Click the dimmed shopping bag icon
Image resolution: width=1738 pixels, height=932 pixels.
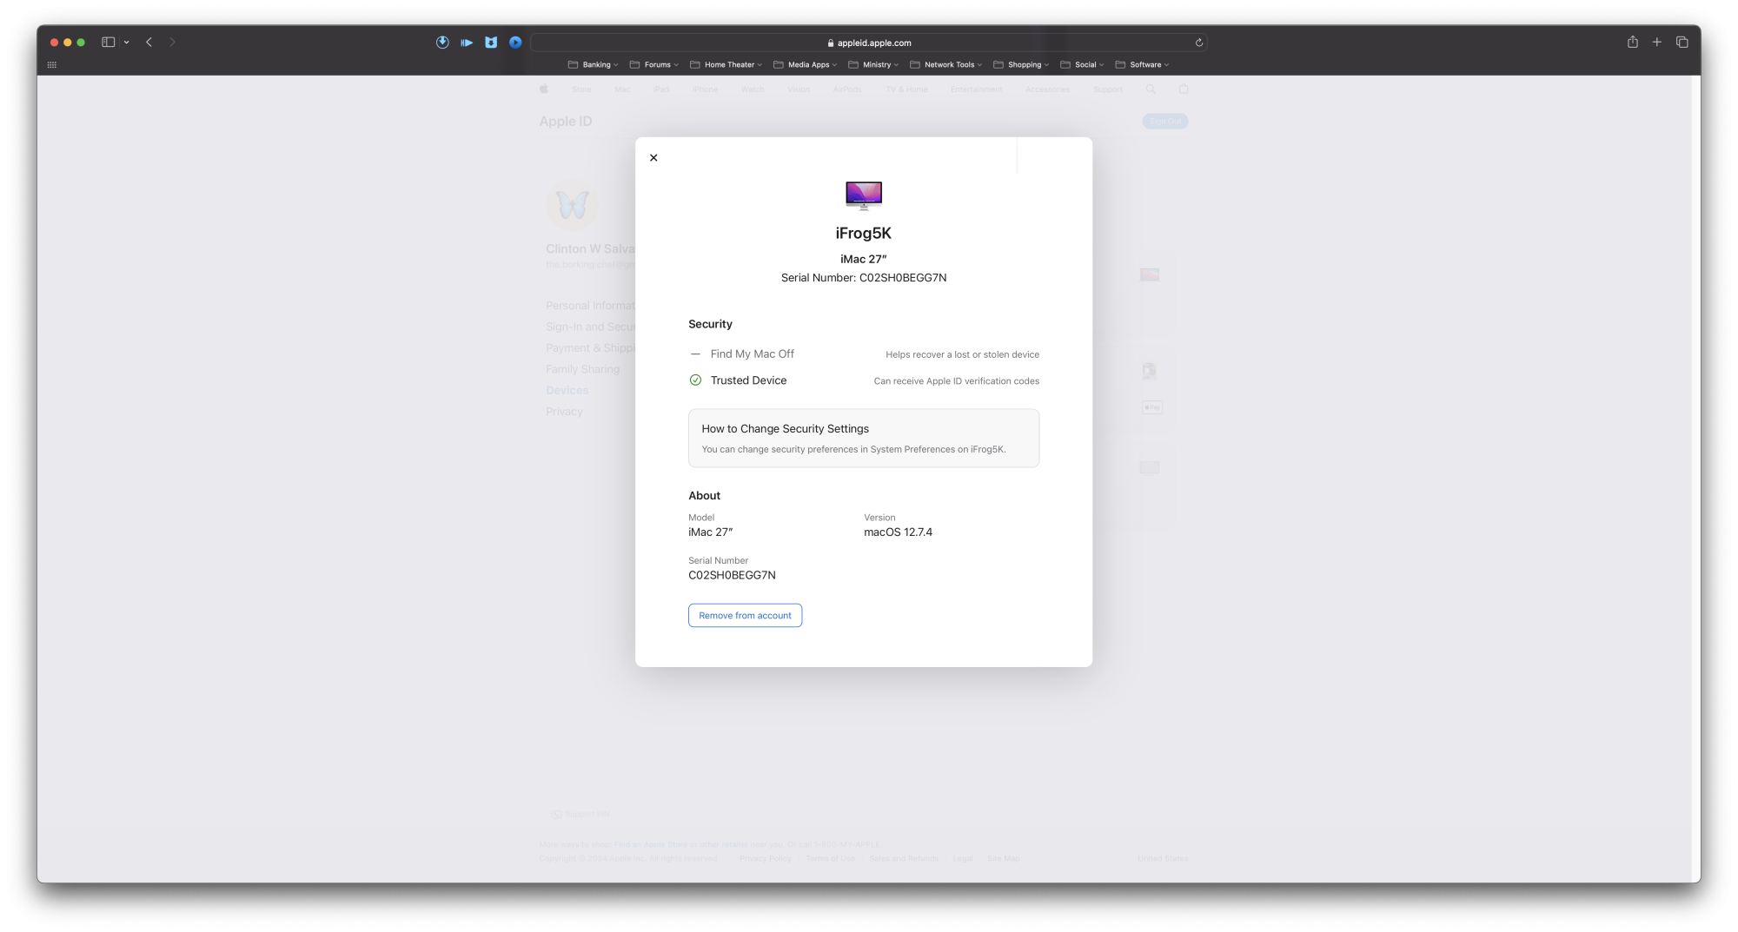pyautogui.click(x=1183, y=89)
